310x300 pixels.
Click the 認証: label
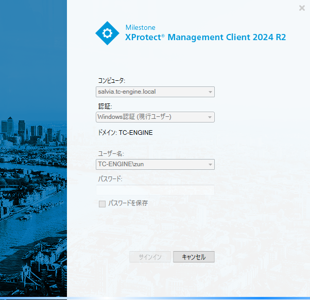click(x=105, y=107)
